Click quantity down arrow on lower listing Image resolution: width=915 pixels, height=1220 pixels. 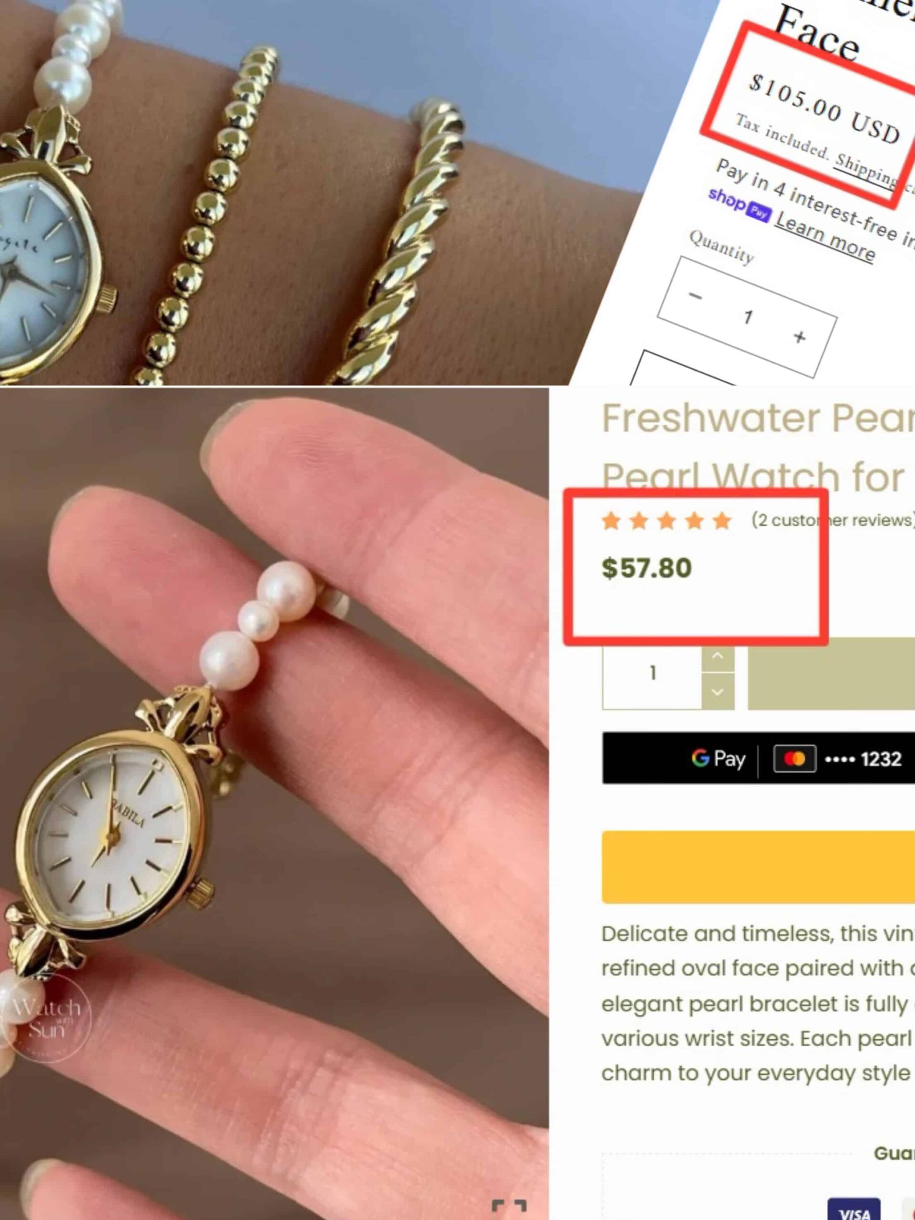click(718, 691)
